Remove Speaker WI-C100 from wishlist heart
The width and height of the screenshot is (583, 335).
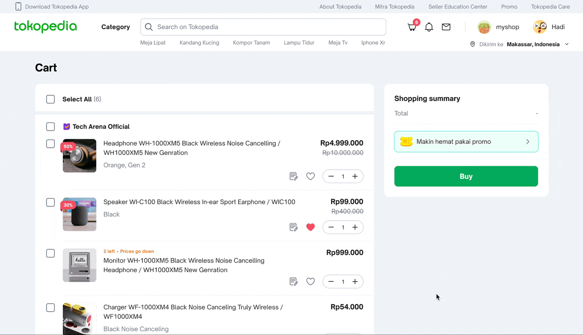[311, 227]
